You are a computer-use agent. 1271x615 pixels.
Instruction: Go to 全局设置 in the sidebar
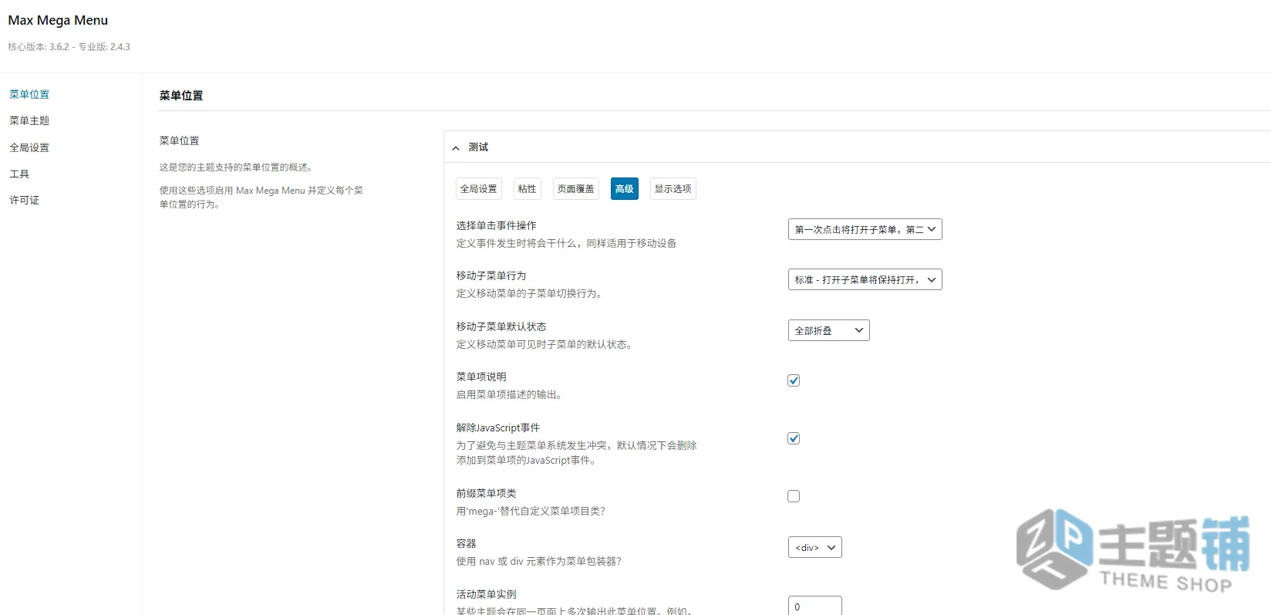[x=29, y=147]
